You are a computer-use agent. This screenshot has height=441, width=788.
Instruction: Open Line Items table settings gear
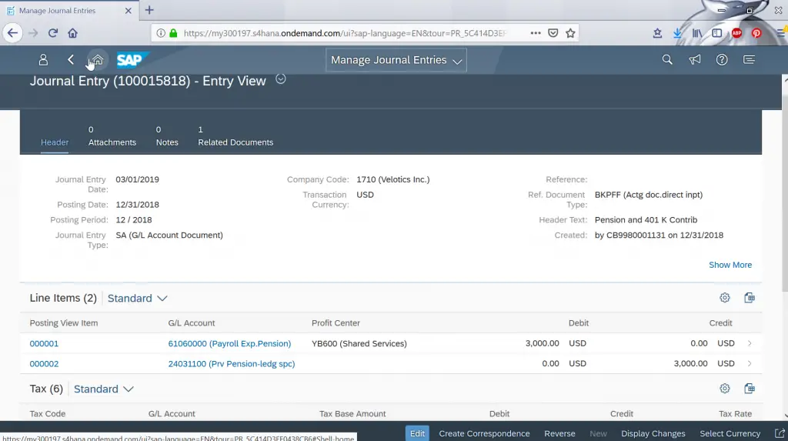pos(724,298)
